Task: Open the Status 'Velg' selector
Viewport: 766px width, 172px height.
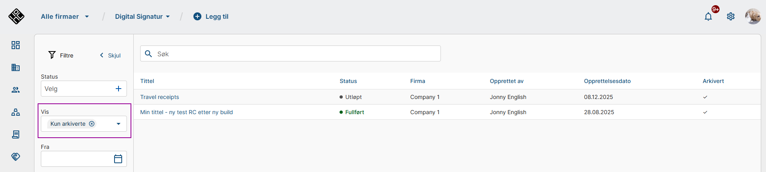Action: (84, 89)
